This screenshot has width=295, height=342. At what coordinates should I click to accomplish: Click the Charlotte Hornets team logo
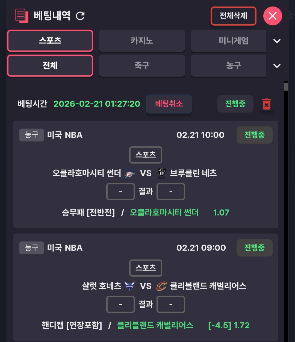[129, 286]
